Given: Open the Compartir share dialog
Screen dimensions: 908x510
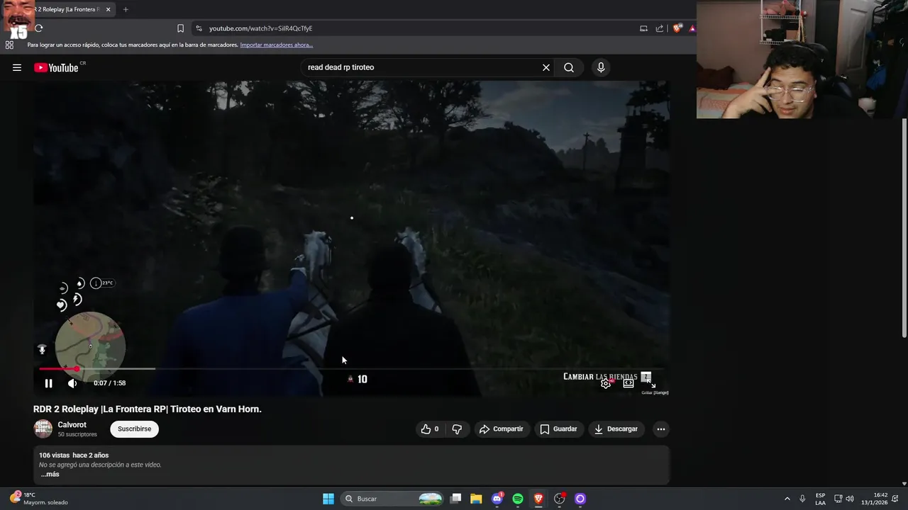Looking at the screenshot, I should (502, 429).
